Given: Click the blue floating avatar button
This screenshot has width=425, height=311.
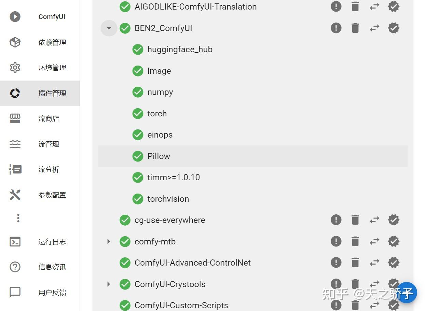Looking at the screenshot, I should coord(407,293).
